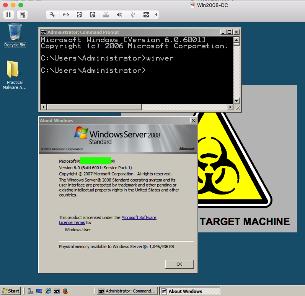Select the Recycle Bin desktop icon
Viewport: 305px width, 296px height.
pos(15,36)
